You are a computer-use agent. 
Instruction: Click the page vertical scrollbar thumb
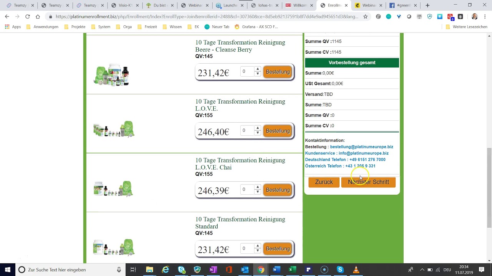pos(489,187)
